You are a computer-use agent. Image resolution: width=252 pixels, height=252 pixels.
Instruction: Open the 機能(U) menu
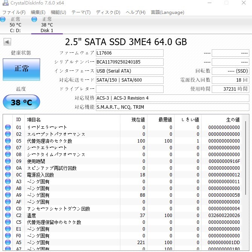58,12
